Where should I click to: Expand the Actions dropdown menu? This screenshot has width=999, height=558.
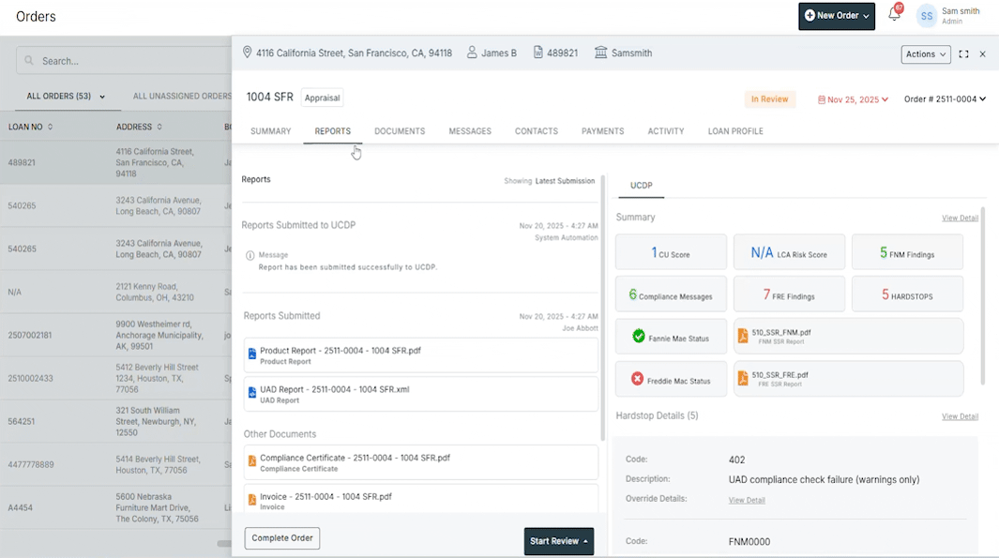pyautogui.click(x=925, y=54)
